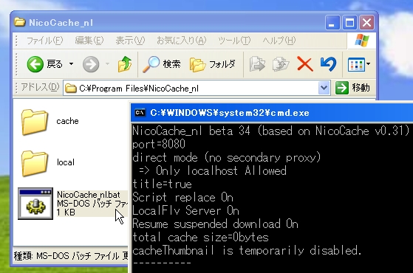Click the cmd.exe title bar icon

pos(140,113)
